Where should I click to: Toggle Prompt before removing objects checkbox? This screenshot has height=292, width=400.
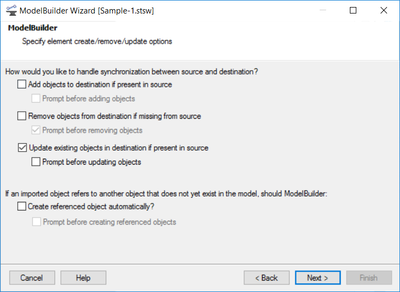pyautogui.click(x=36, y=130)
